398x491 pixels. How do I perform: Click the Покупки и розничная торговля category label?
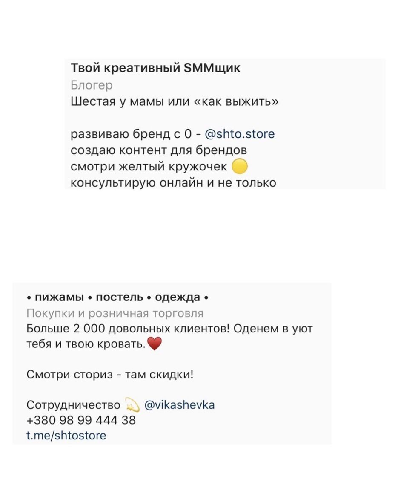click(x=115, y=313)
